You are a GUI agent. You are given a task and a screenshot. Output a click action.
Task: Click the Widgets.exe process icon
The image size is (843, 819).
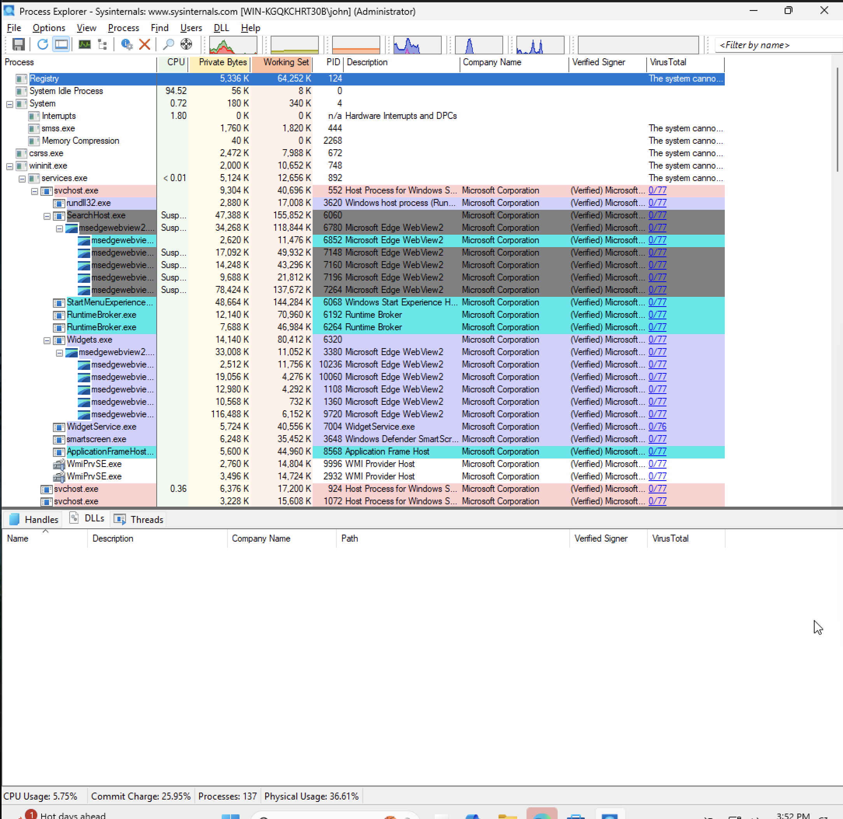pyautogui.click(x=59, y=340)
